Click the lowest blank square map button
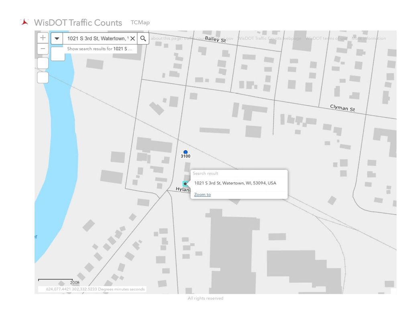 click(x=43, y=78)
